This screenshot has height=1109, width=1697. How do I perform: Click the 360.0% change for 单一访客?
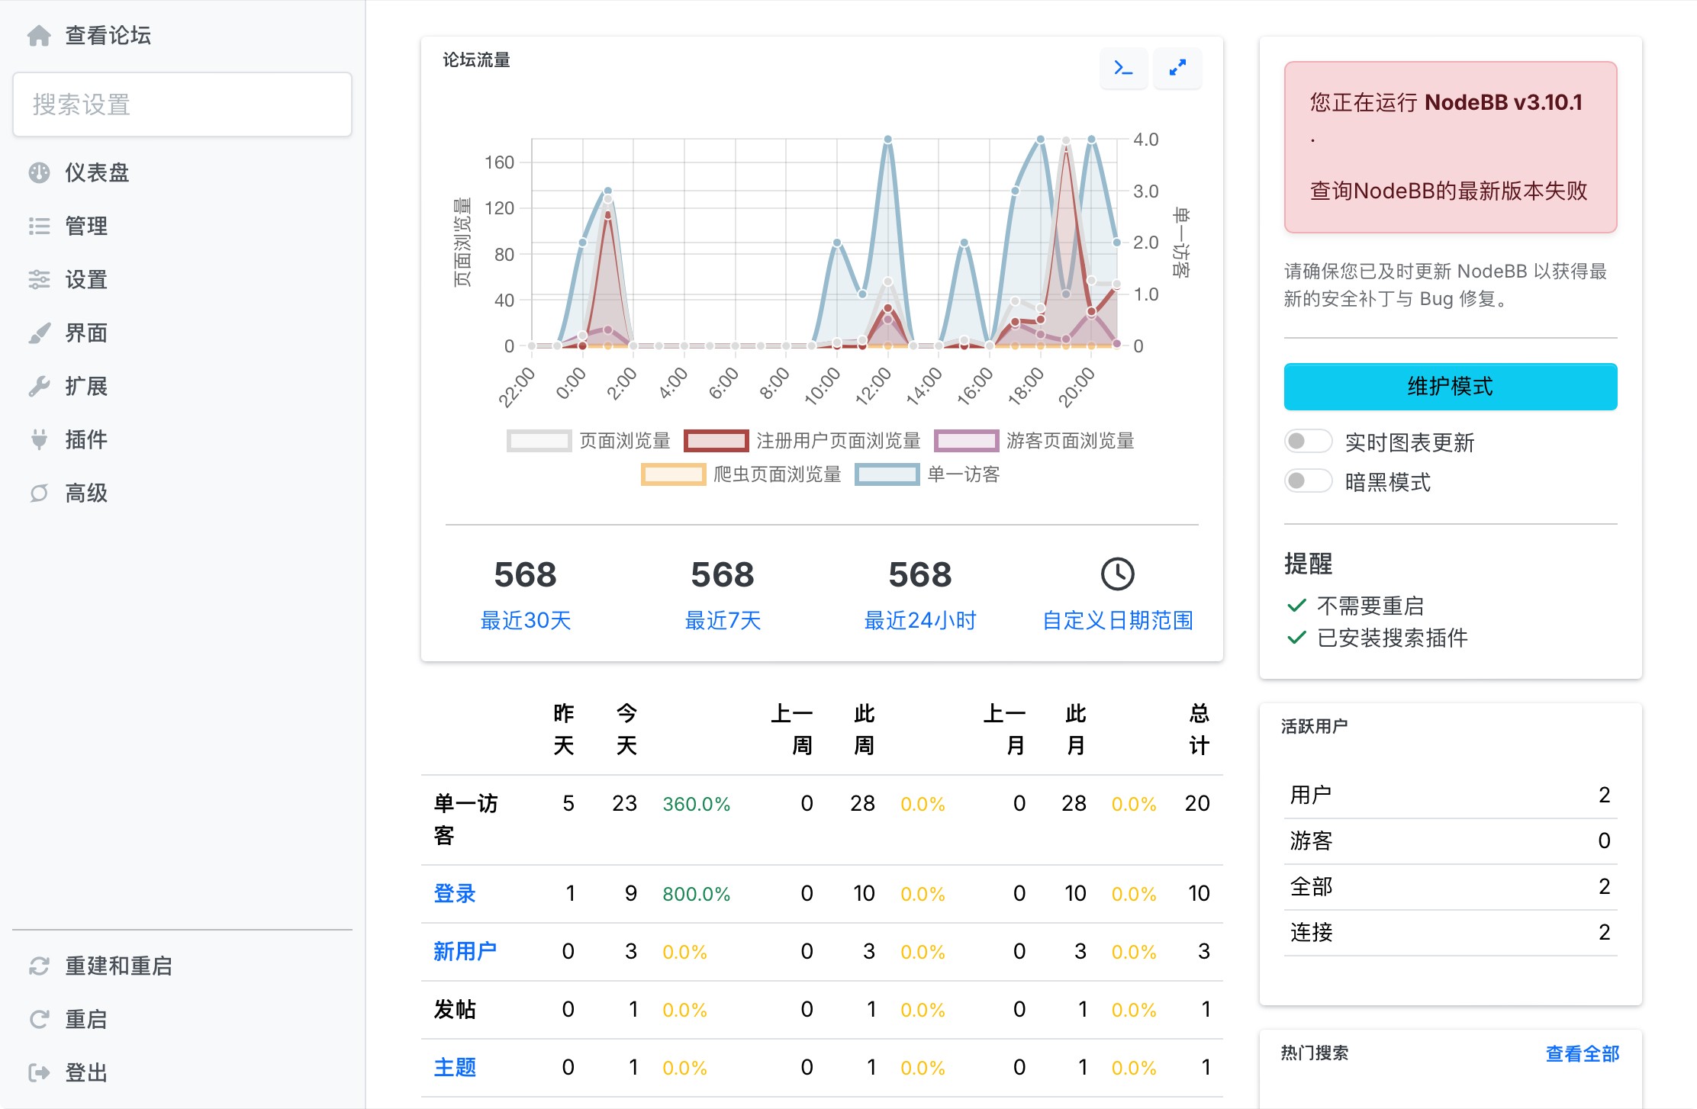[x=696, y=804]
